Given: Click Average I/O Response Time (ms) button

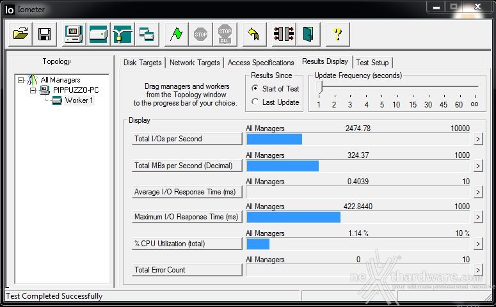Looking at the screenshot, I should pos(187,192).
